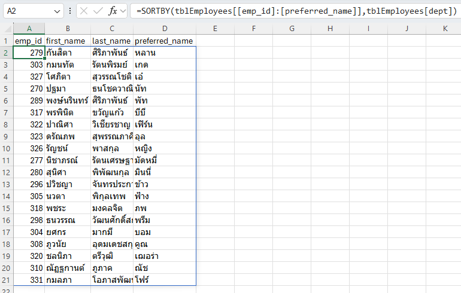Viewport: 461px width, 293px height.
Task: Select cell containing emp_id 305
Action: pyautogui.click(x=29, y=196)
